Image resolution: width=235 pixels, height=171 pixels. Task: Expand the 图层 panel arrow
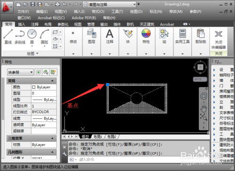click(92, 54)
